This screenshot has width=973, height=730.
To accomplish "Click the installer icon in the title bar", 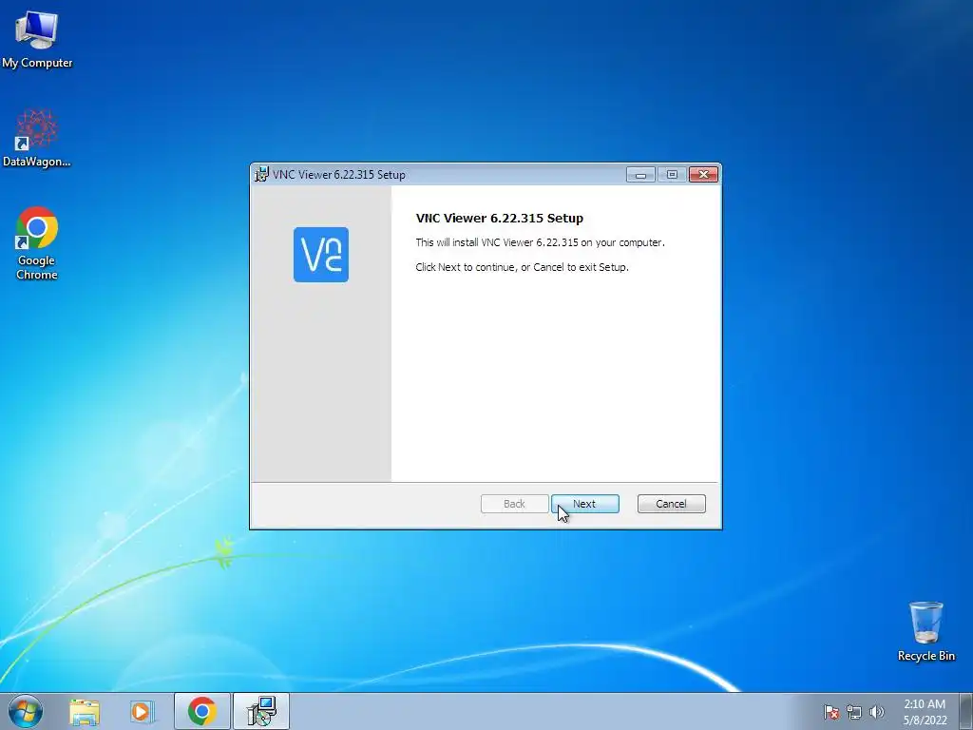I will pos(262,175).
